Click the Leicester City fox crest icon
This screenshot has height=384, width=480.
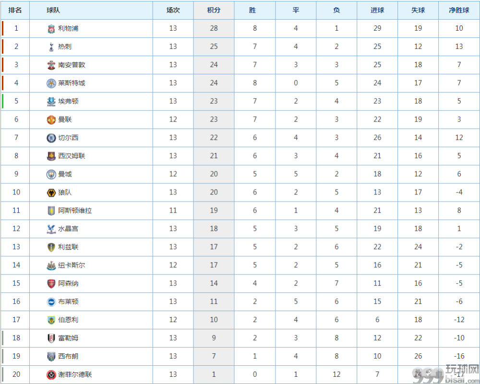pos(51,84)
